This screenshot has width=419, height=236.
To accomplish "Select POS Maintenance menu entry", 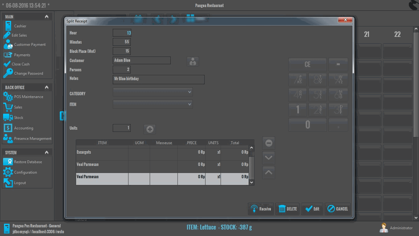I will [x=28, y=97].
